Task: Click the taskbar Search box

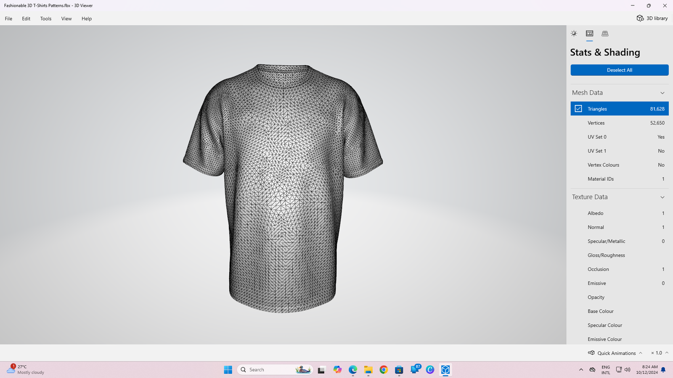Action: click(x=276, y=370)
